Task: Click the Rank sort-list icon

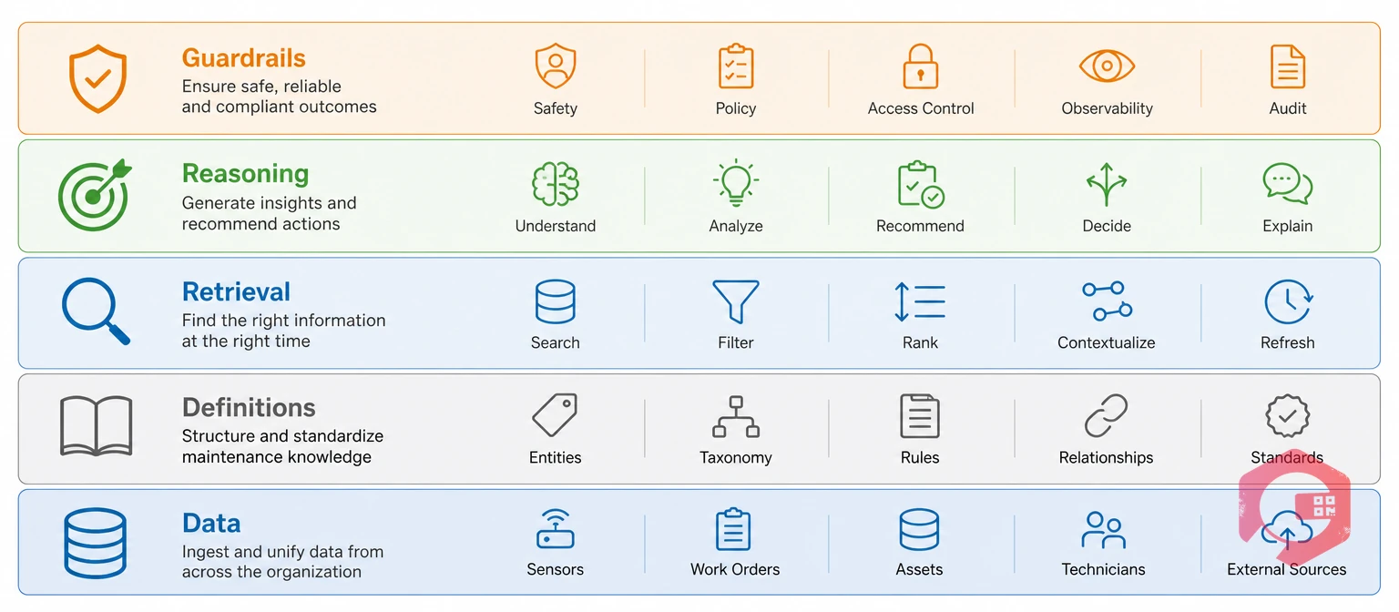Action: [x=920, y=302]
